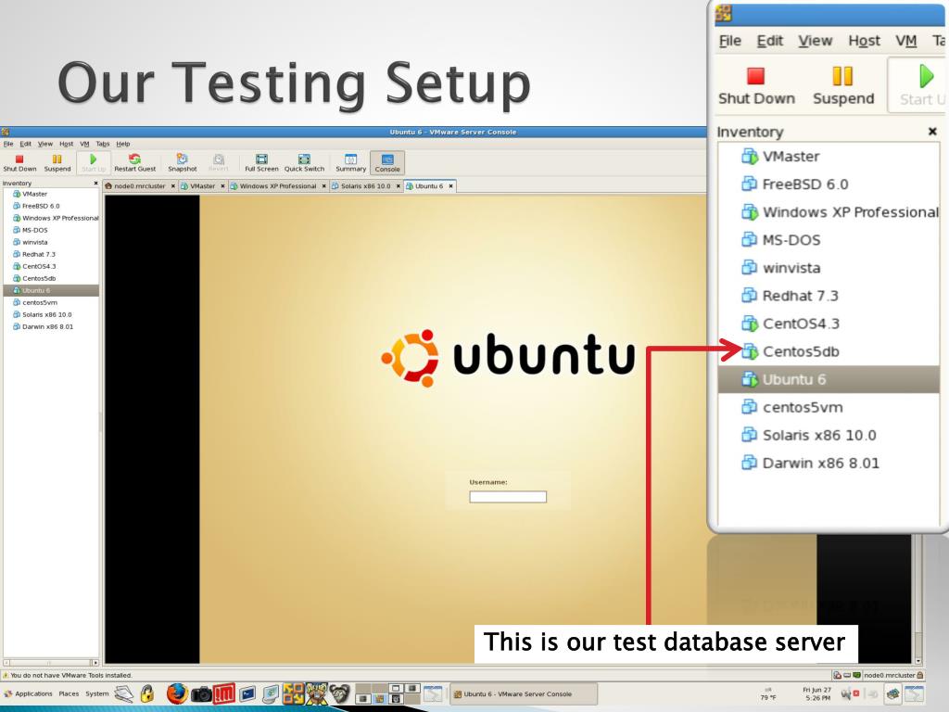This screenshot has width=949, height=712.
Task: Click Suspend in the small console window toolbar
Action: click(x=57, y=163)
